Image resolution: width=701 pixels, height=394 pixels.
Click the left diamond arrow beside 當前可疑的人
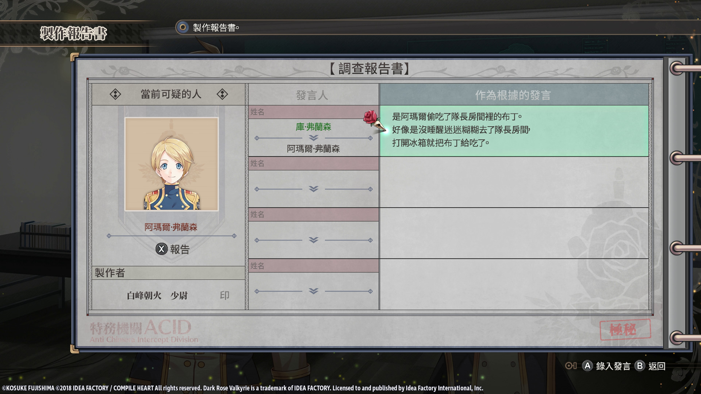[115, 94]
